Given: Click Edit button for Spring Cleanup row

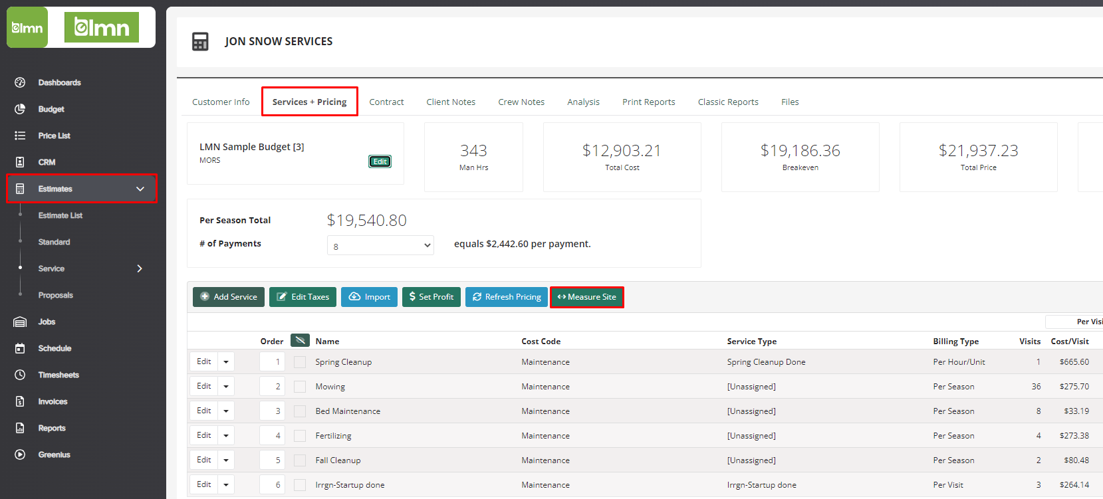Looking at the screenshot, I should [x=204, y=362].
